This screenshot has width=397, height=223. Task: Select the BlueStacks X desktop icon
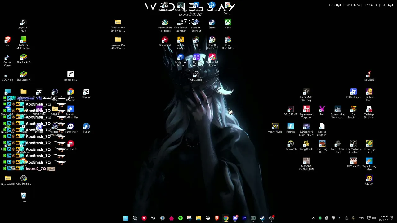[x=23, y=76]
